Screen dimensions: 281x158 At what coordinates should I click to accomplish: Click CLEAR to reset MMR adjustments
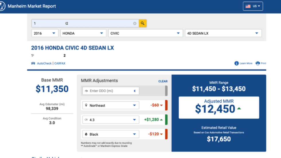[x=163, y=81]
